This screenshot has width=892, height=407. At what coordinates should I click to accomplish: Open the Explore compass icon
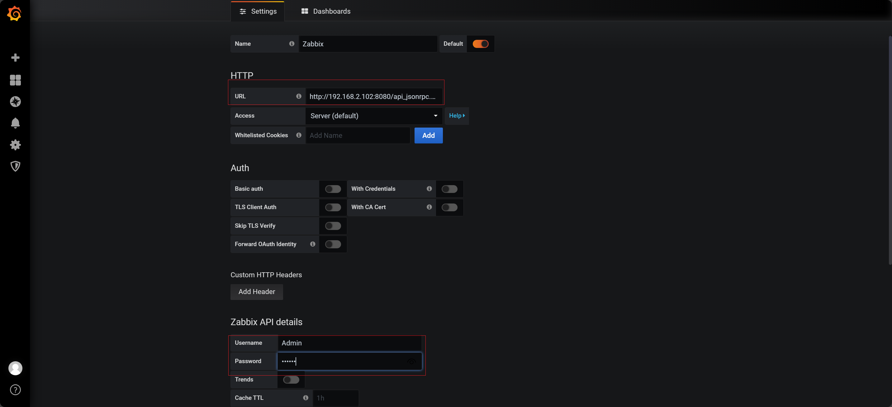(15, 102)
